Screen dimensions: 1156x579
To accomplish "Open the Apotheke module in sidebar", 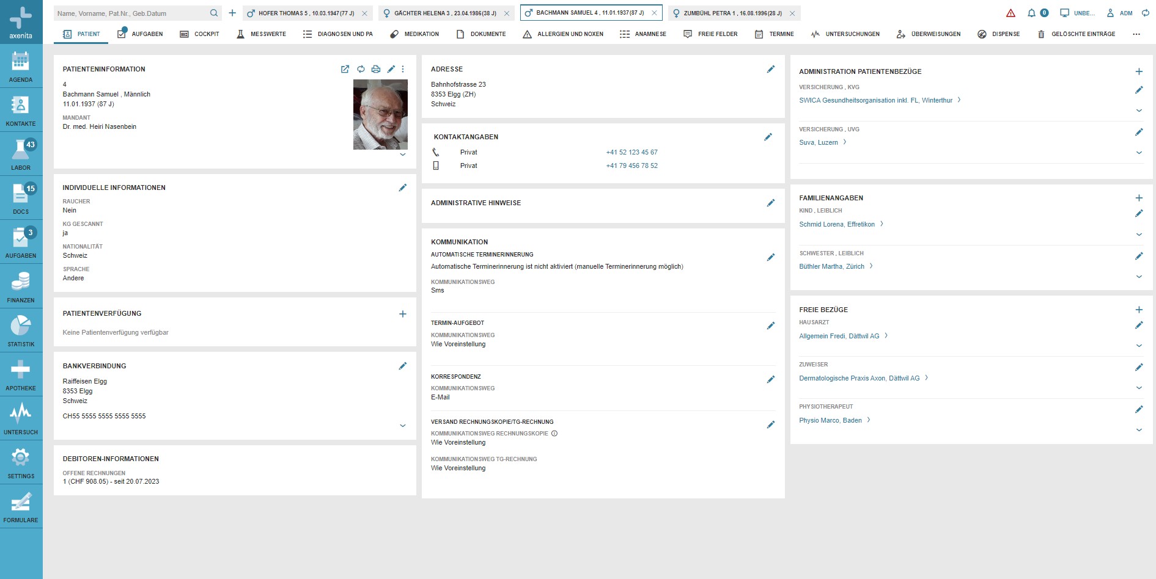I will click(21, 374).
